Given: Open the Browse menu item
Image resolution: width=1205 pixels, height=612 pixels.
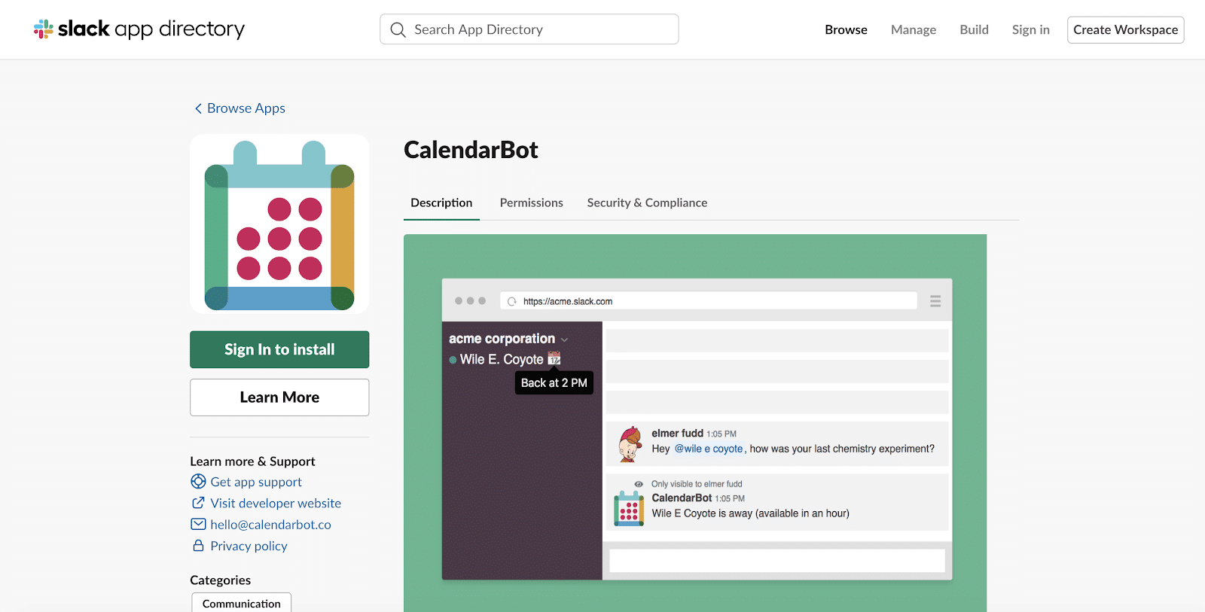Looking at the screenshot, I should coord(846,29).
